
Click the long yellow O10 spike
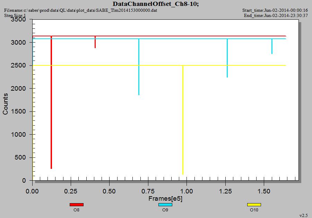click(183, 120)
